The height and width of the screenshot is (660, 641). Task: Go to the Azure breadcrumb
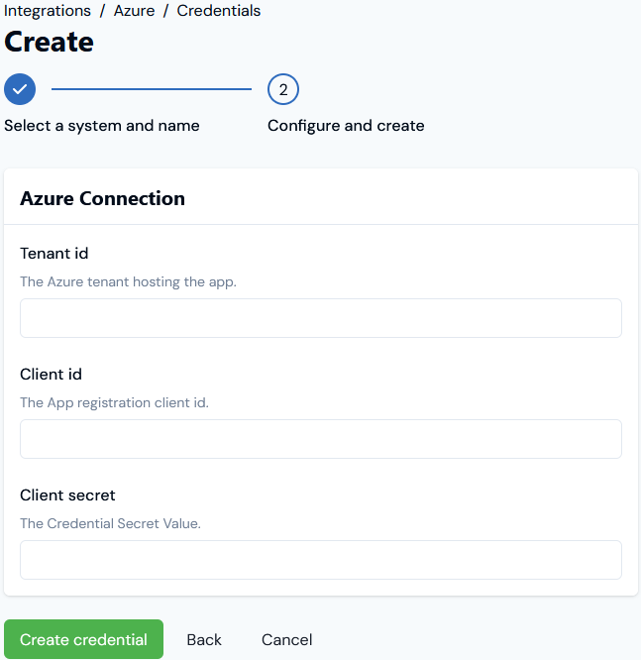coord(134,11)
